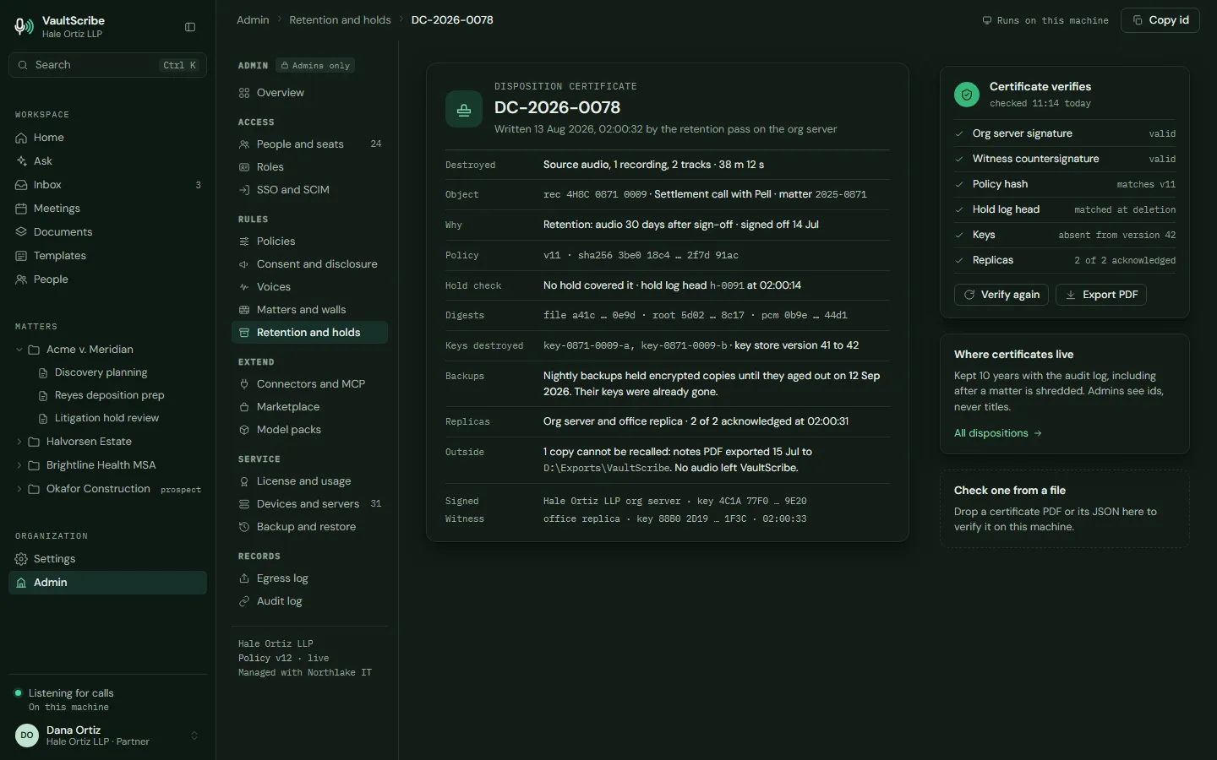Expand the Halvorsen Estate matter
This screenshot has height=760, width=1217.
19,442
